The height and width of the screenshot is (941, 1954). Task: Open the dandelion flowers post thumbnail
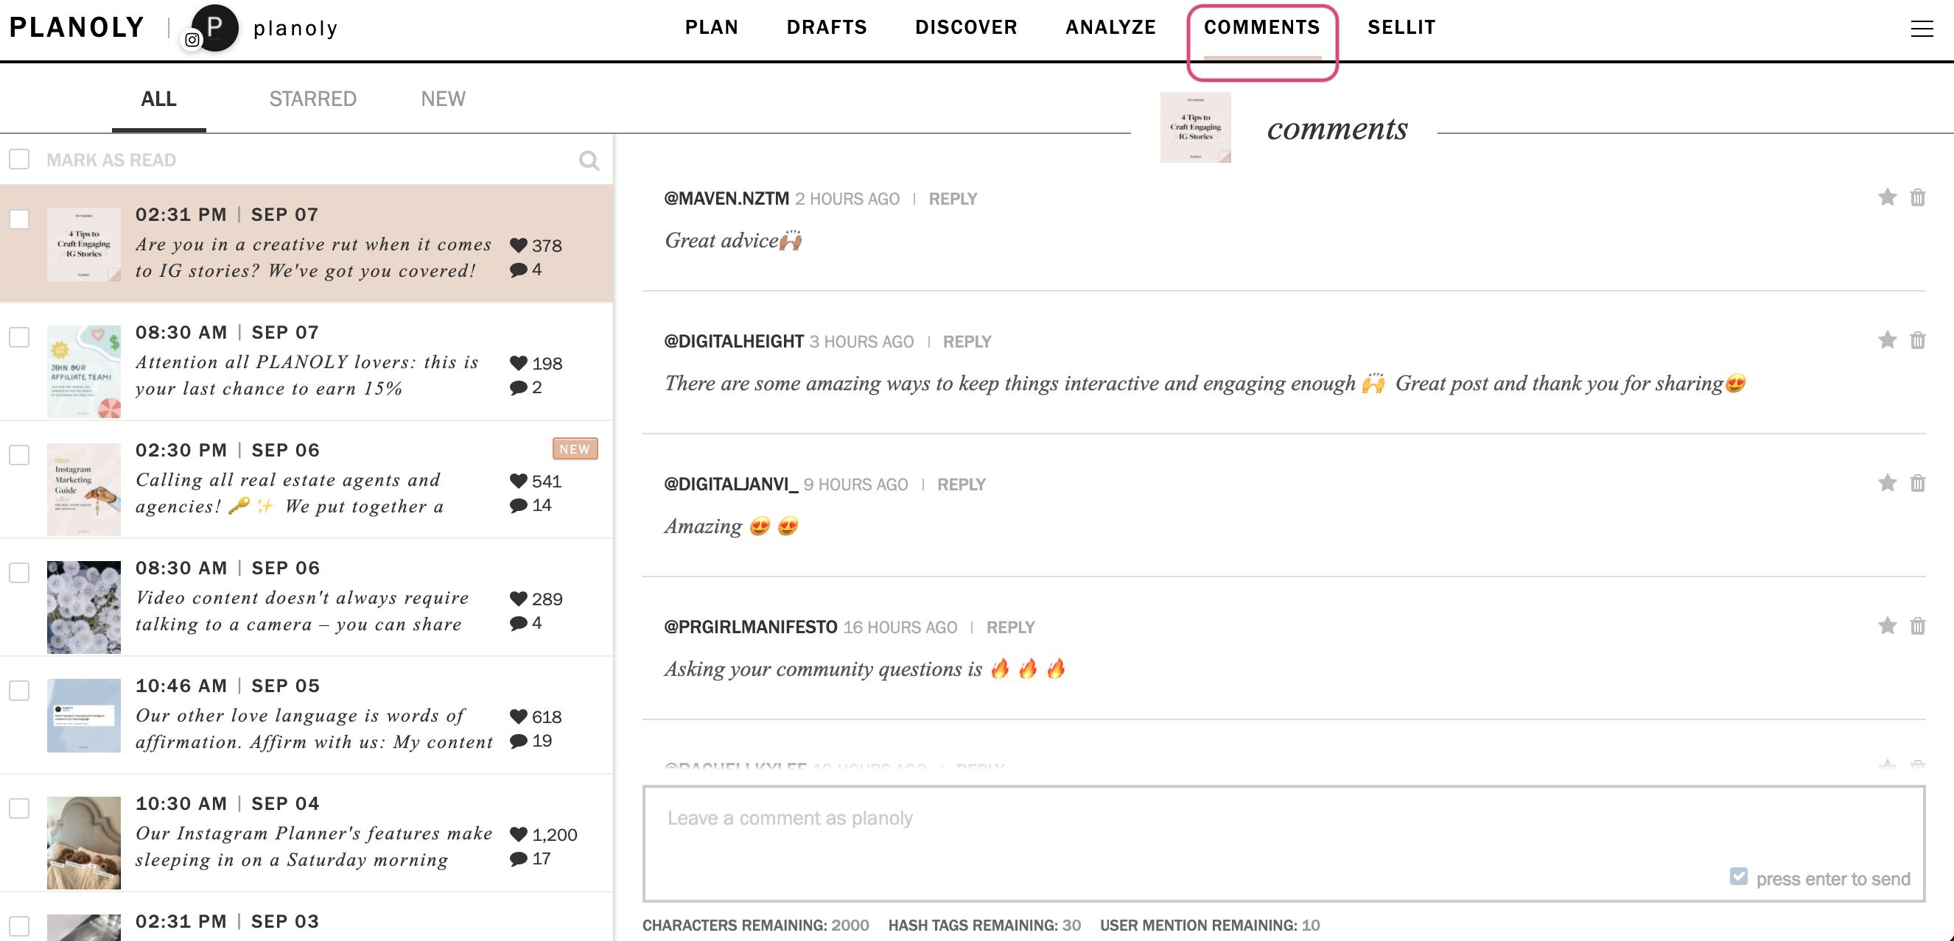point(83,607)
